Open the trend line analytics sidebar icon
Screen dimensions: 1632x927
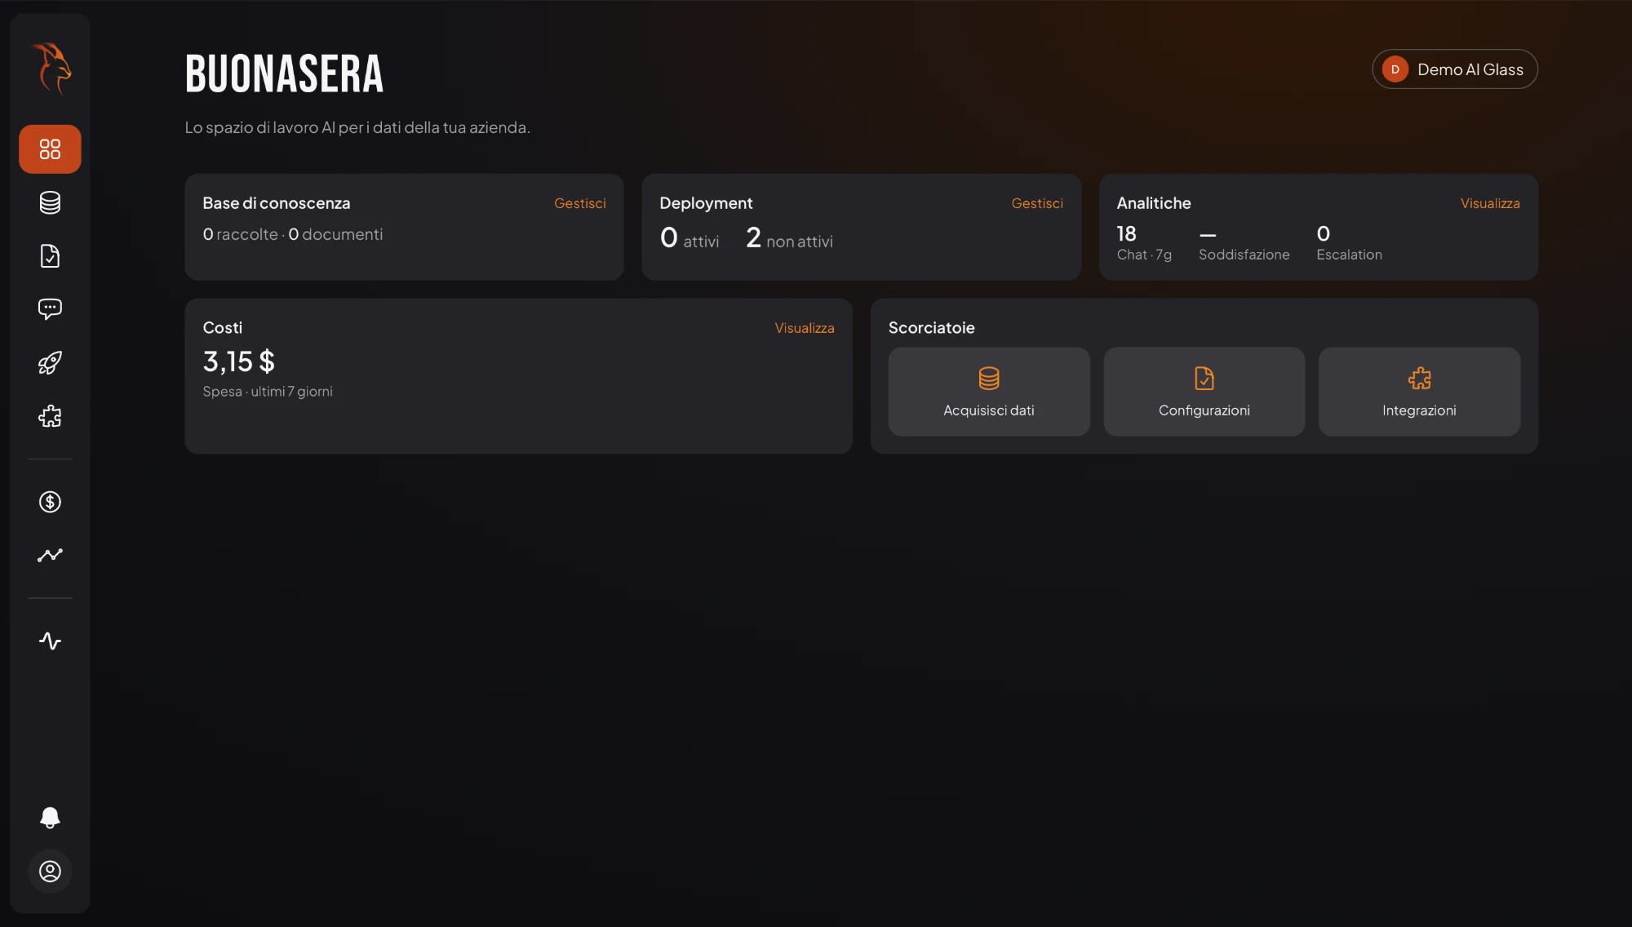click(50, 555)
